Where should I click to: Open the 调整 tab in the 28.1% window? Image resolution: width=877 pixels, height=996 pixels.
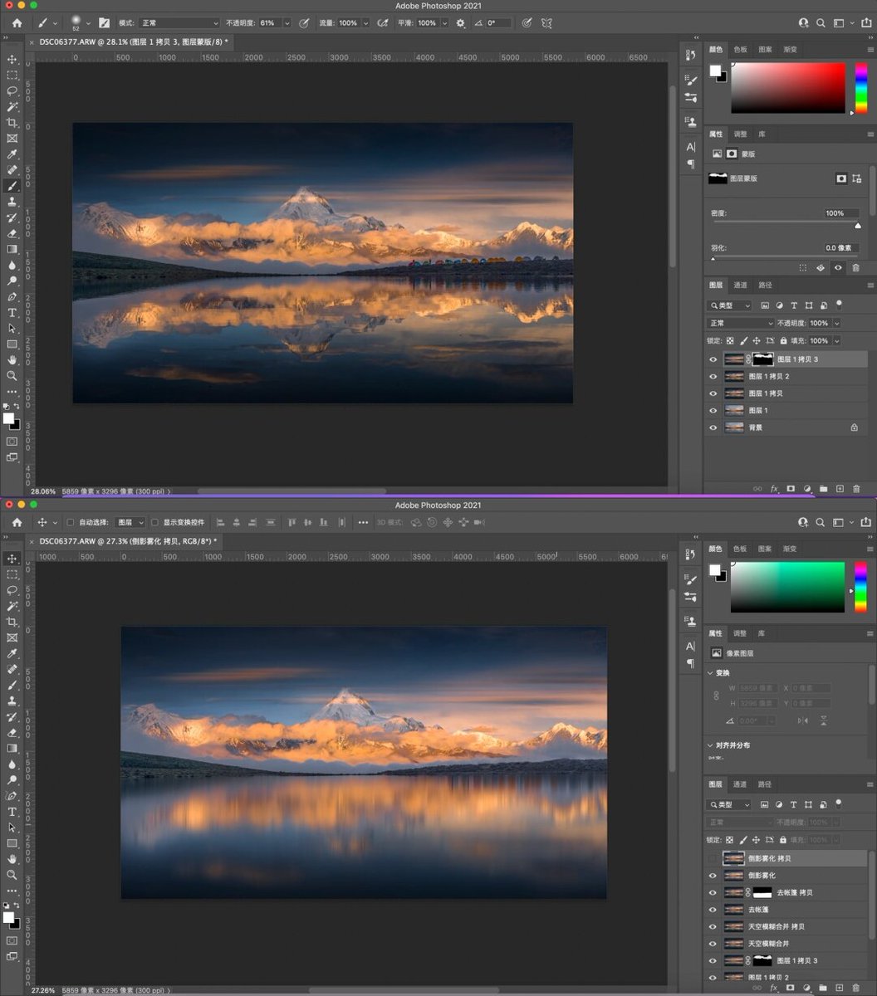pos(740,134)
